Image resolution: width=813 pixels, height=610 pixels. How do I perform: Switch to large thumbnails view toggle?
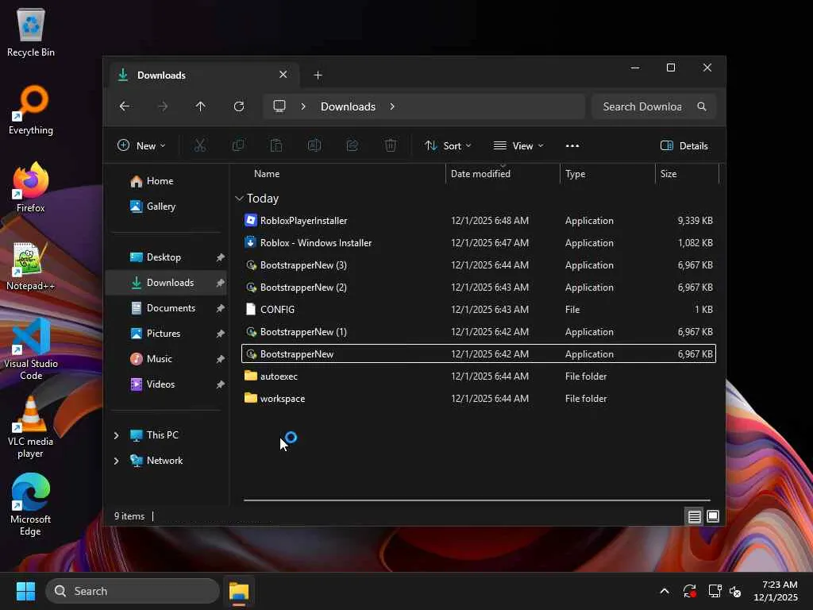pos(713,516)
